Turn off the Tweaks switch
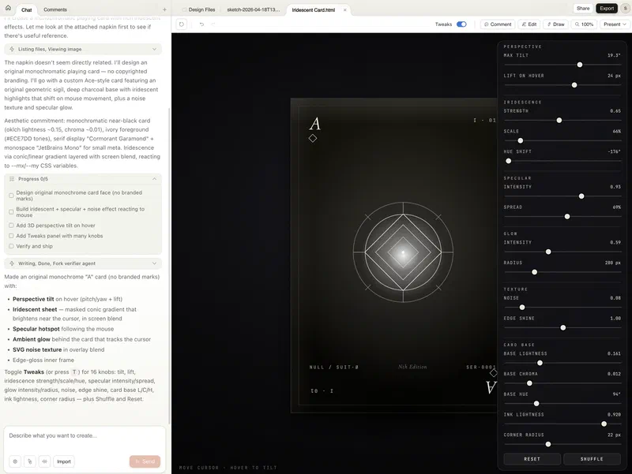 461,24
